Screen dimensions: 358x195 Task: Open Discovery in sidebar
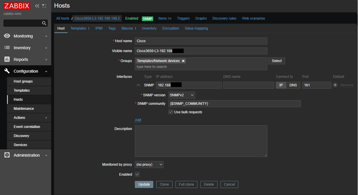pyautogui.click(x=29, y=136)
